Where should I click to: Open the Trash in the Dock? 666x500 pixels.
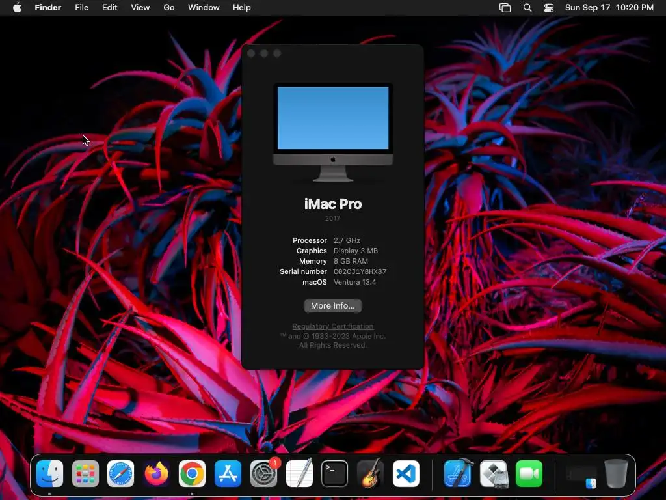pyautogui.click(x=617, y=473)
